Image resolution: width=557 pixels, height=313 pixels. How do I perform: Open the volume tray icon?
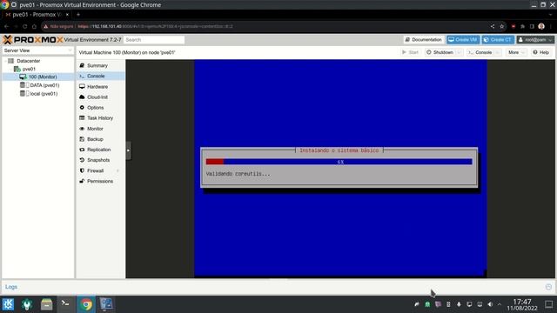(490, 304)
